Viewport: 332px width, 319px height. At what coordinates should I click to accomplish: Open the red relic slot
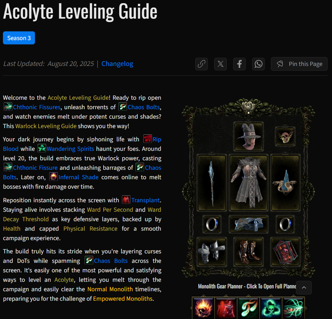[285, 252]
